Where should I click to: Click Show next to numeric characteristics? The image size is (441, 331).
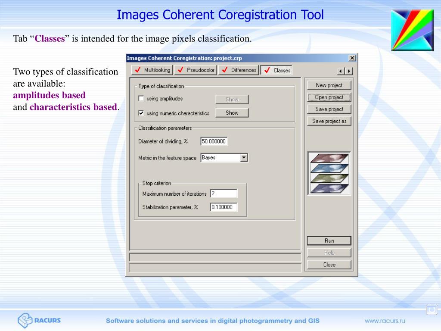232,113
